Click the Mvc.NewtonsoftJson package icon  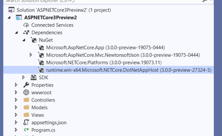pyautogui.click(x=41, y=55)
